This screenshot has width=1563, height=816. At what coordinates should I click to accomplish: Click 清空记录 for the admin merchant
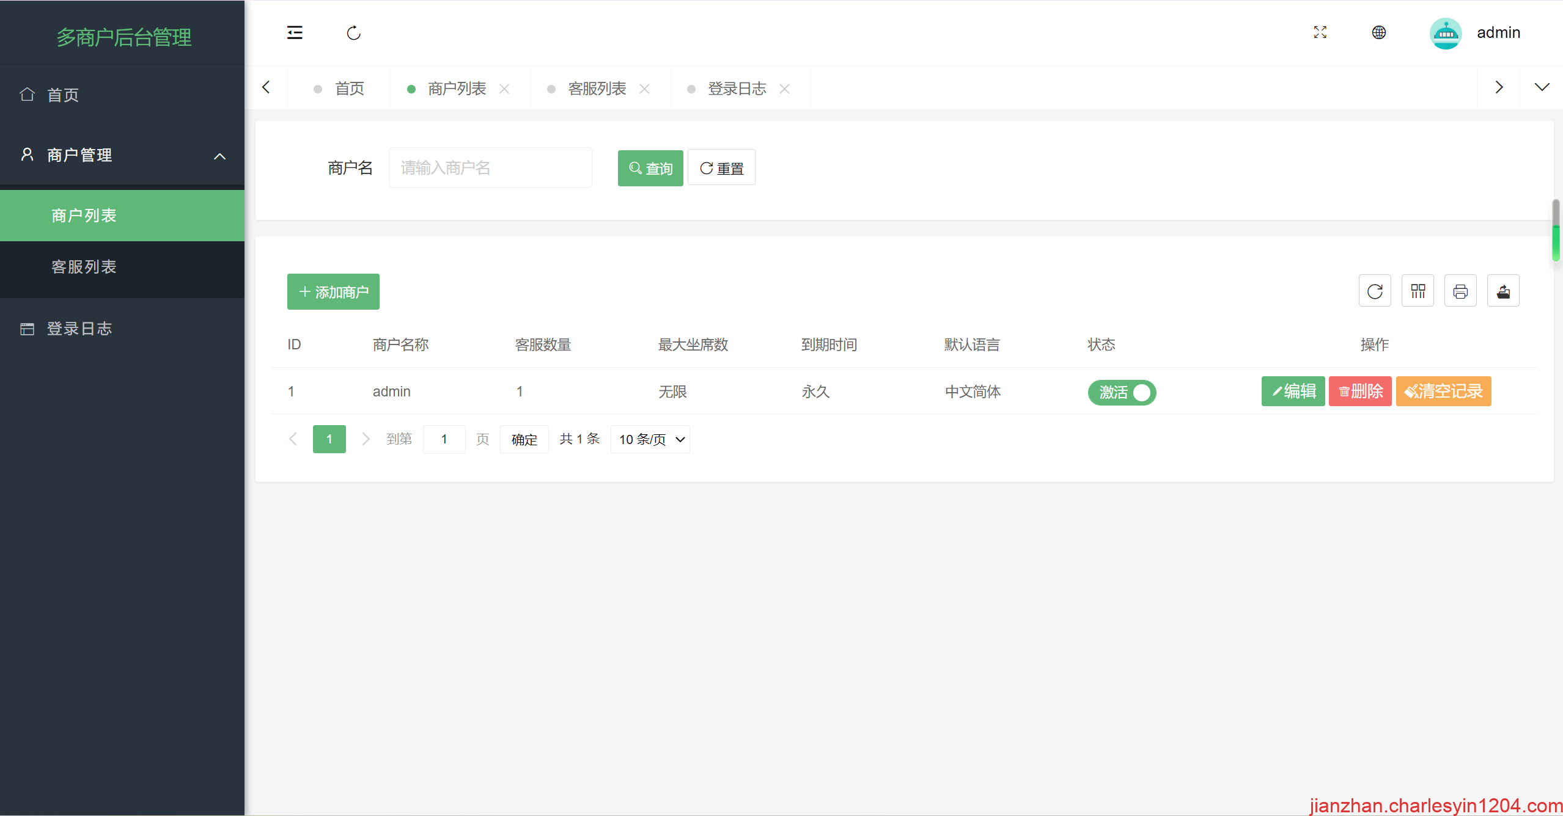pos(1443,391)
